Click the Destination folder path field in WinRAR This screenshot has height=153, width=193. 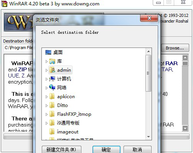(x=19, y=48)
